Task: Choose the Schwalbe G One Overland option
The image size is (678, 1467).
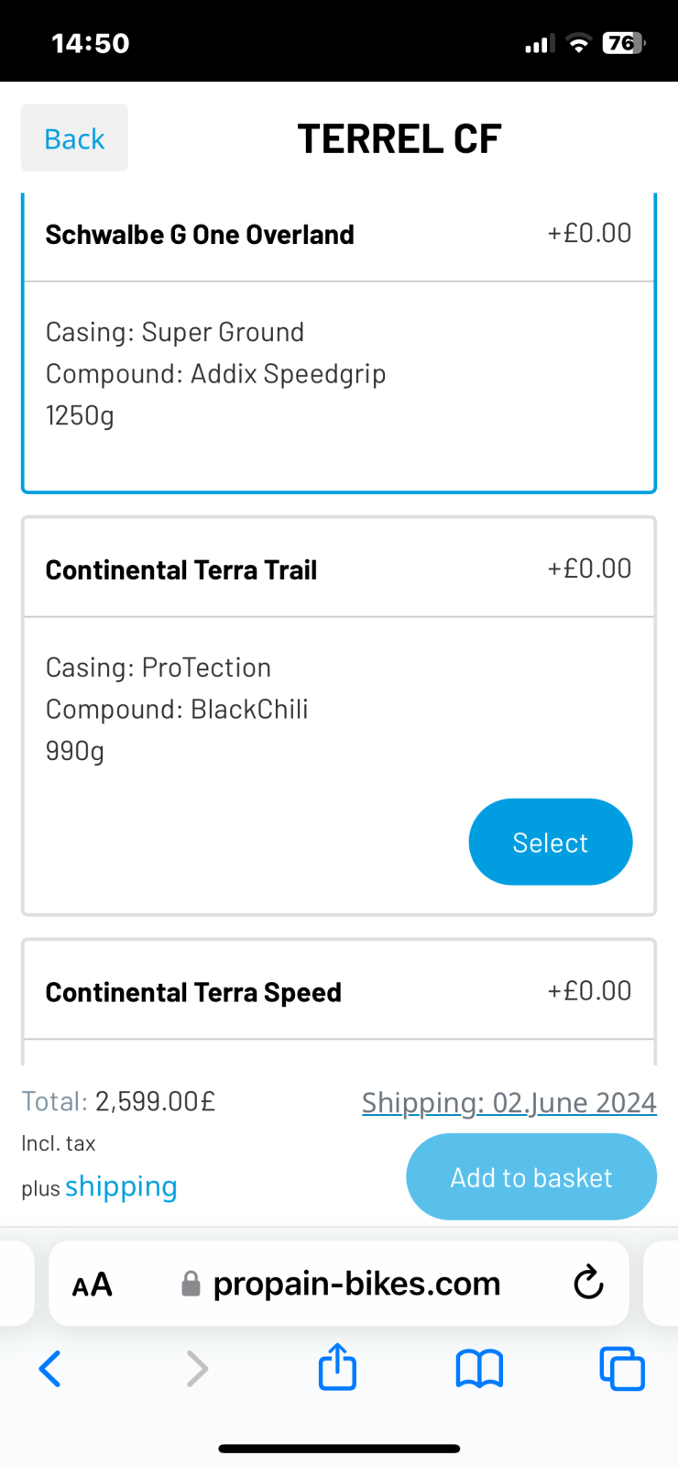Action: tap(200, 235)
